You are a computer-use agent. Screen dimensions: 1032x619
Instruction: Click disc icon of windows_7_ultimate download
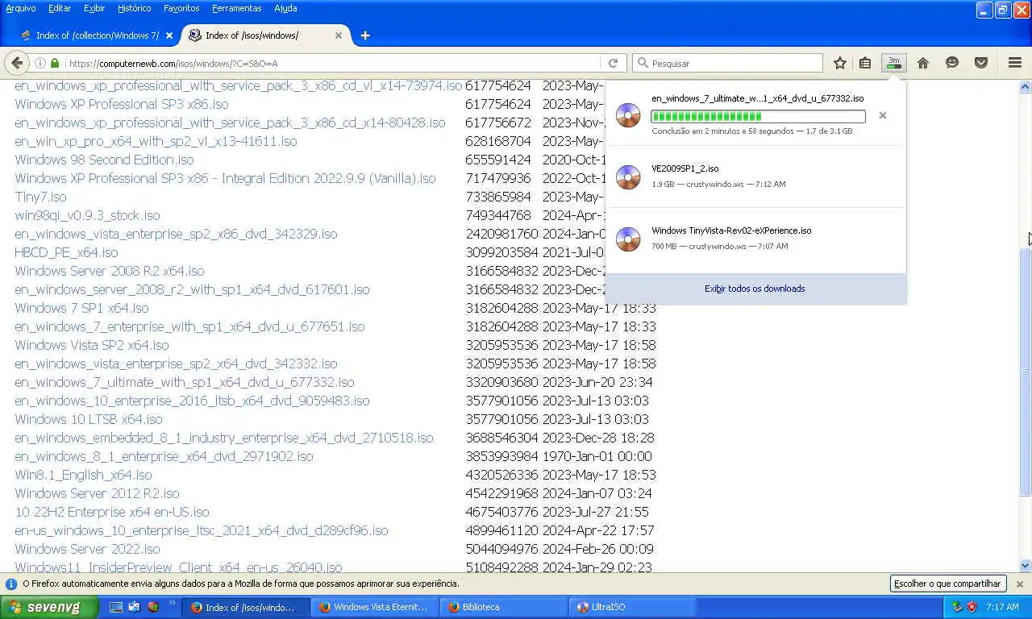[x=628, y=115]
